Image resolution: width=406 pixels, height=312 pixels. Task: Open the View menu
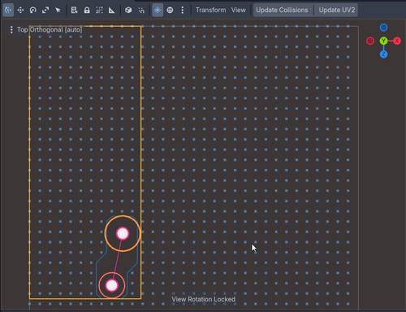(x=239, y=10)
